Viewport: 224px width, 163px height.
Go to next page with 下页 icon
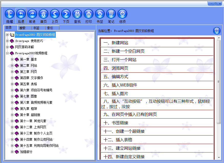point(66,14)
